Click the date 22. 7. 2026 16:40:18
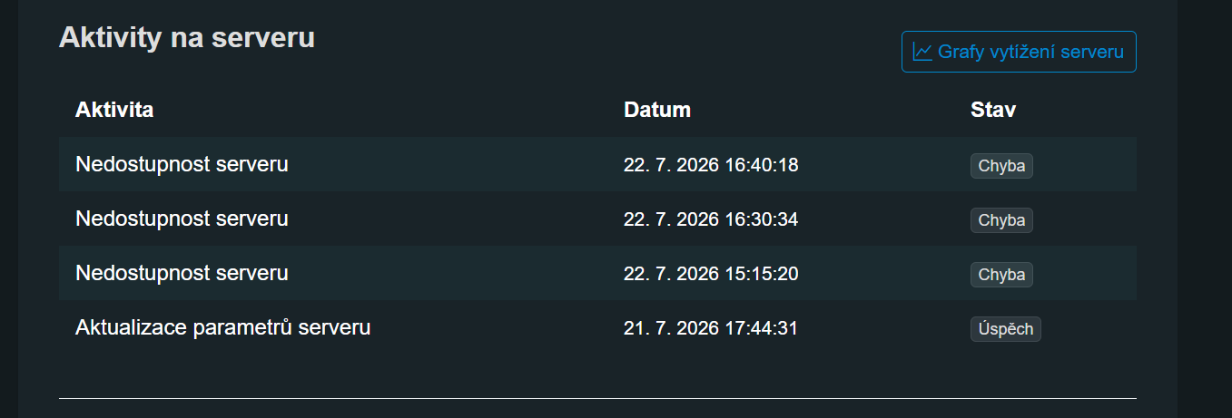The height and width of the screenshot is (418, 1232). click(711, 165)
